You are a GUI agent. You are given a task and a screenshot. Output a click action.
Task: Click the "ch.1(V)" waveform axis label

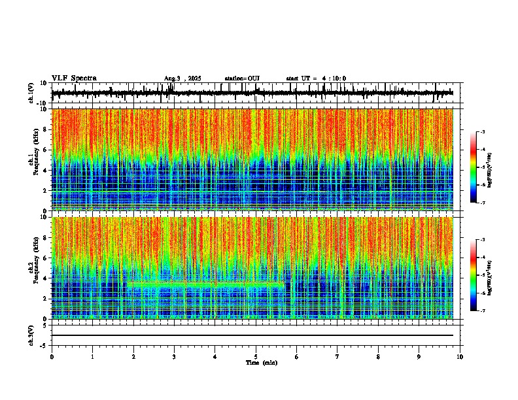(x=31, y=93)
